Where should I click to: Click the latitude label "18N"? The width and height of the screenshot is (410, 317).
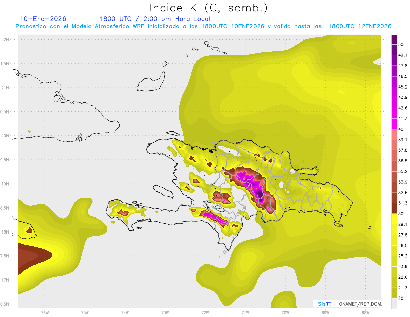tap(5, 232)
